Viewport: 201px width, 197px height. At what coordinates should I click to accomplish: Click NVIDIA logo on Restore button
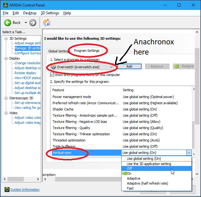click(x=176, y=66)
